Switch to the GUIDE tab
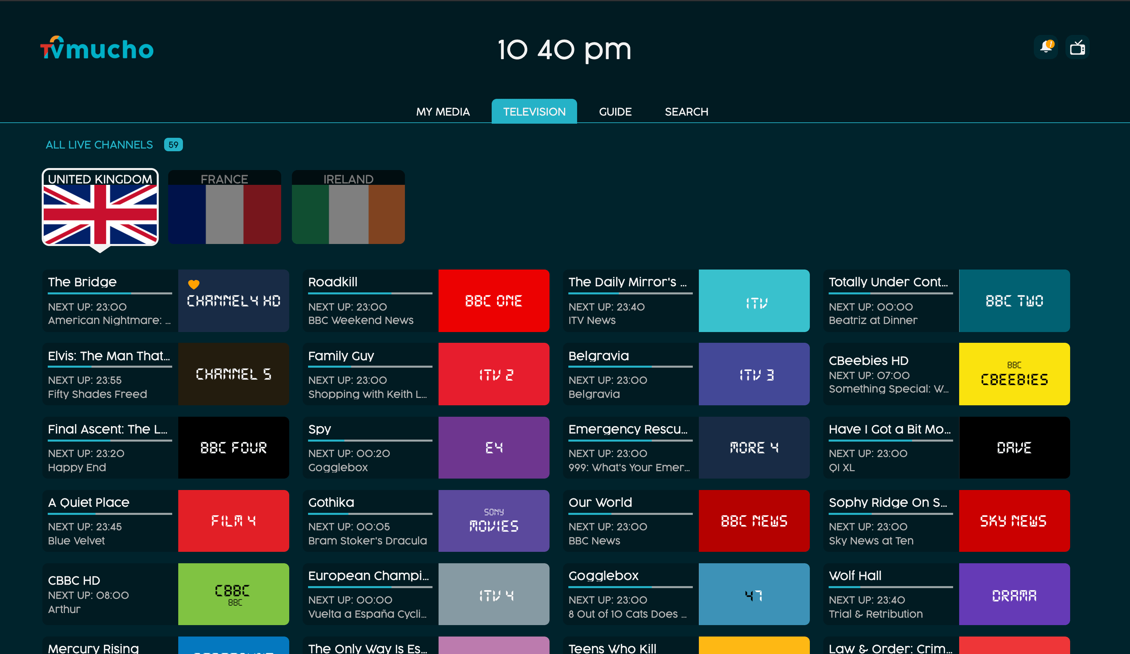This screenshot has width=1130, height=654. (615, 112)
